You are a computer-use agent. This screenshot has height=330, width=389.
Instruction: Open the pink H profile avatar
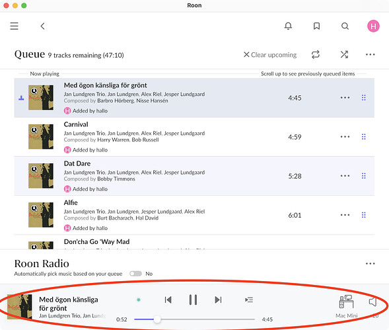(373, 26)
